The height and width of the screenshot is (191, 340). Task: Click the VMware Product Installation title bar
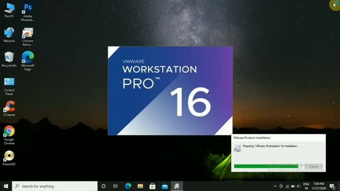pos(278,138)
